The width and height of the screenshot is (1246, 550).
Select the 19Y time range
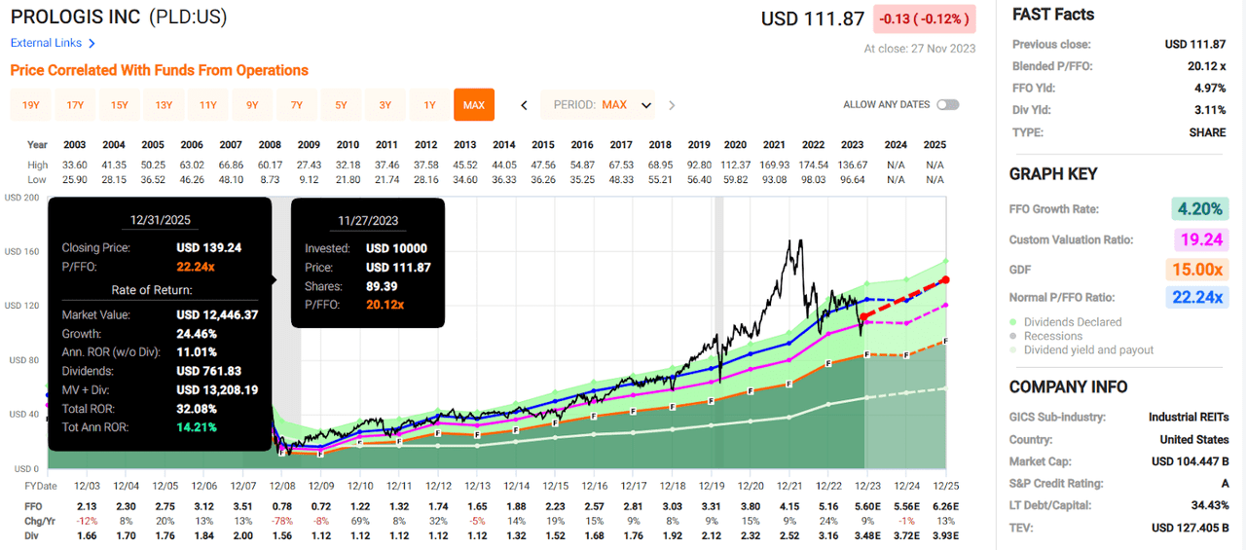(x=30, y=104)
